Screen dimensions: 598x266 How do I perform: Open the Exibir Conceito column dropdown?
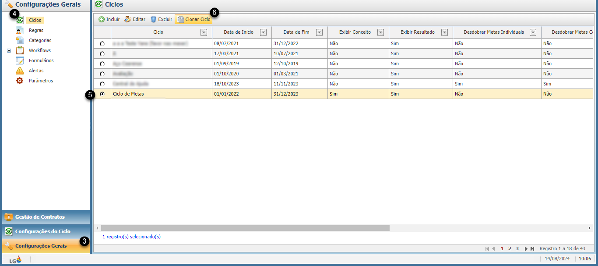pos(380,32)
